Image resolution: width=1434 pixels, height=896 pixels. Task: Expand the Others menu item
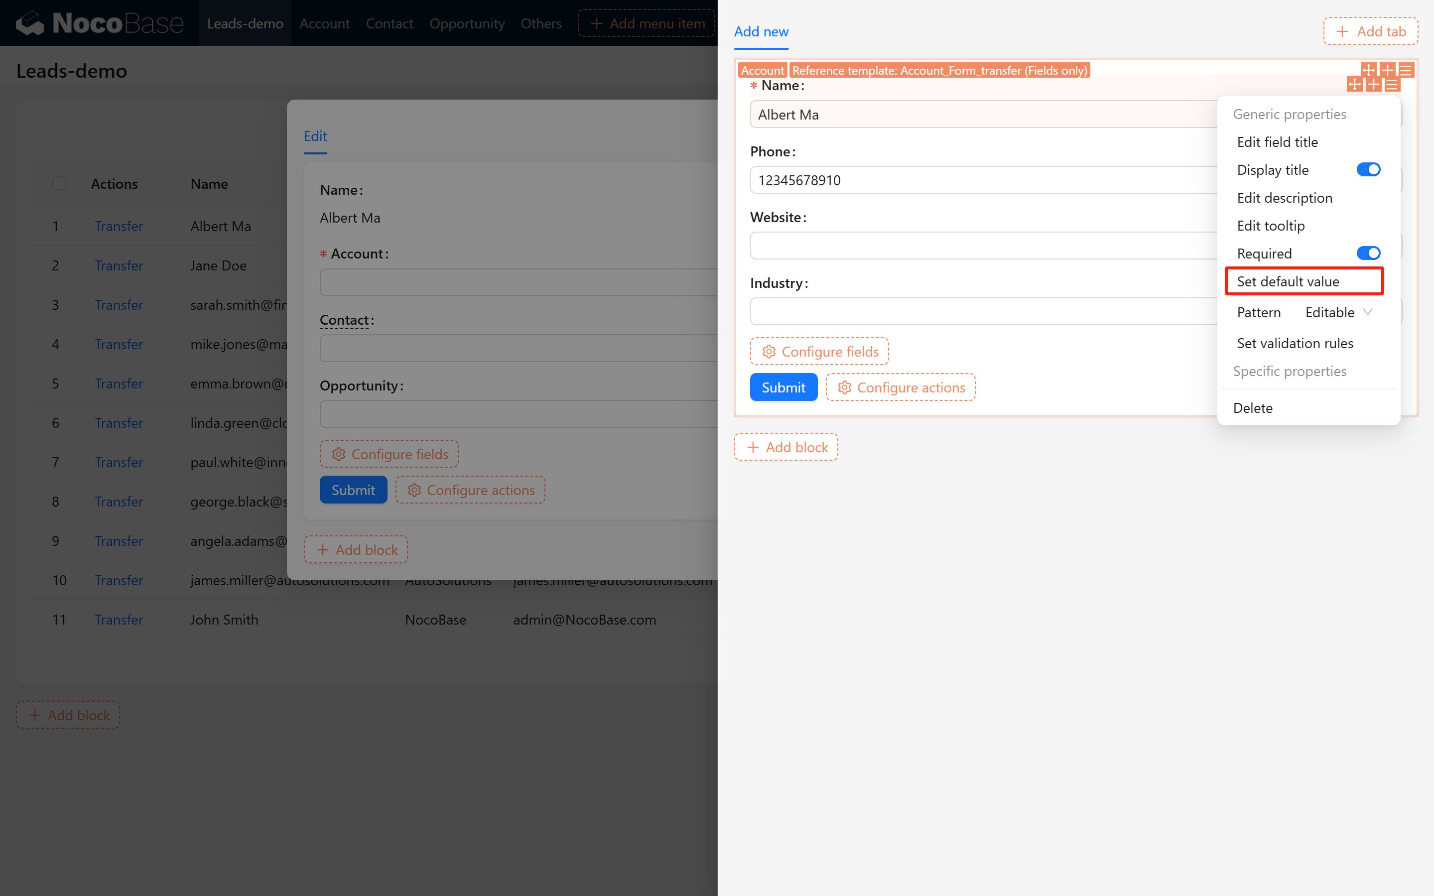541,23
